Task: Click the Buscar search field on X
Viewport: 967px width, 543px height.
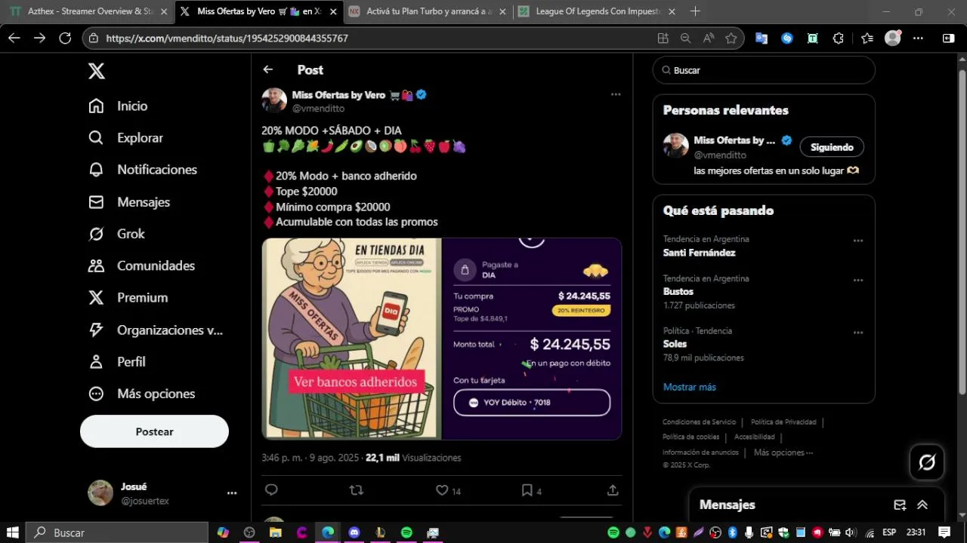Action: [x=764, y=70]
